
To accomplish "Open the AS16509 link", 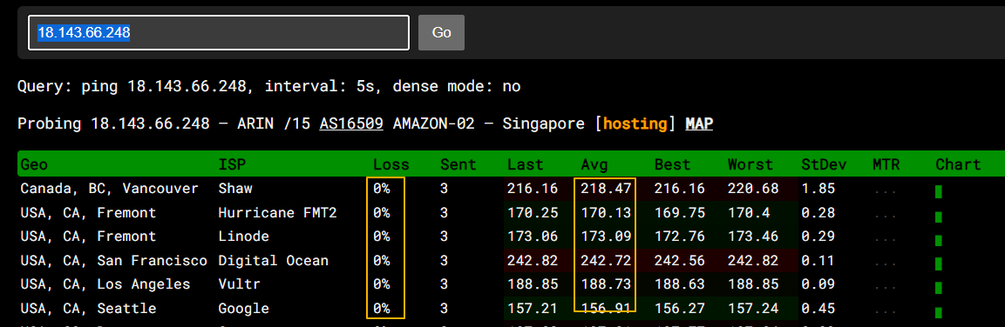I will click(351, 123).
